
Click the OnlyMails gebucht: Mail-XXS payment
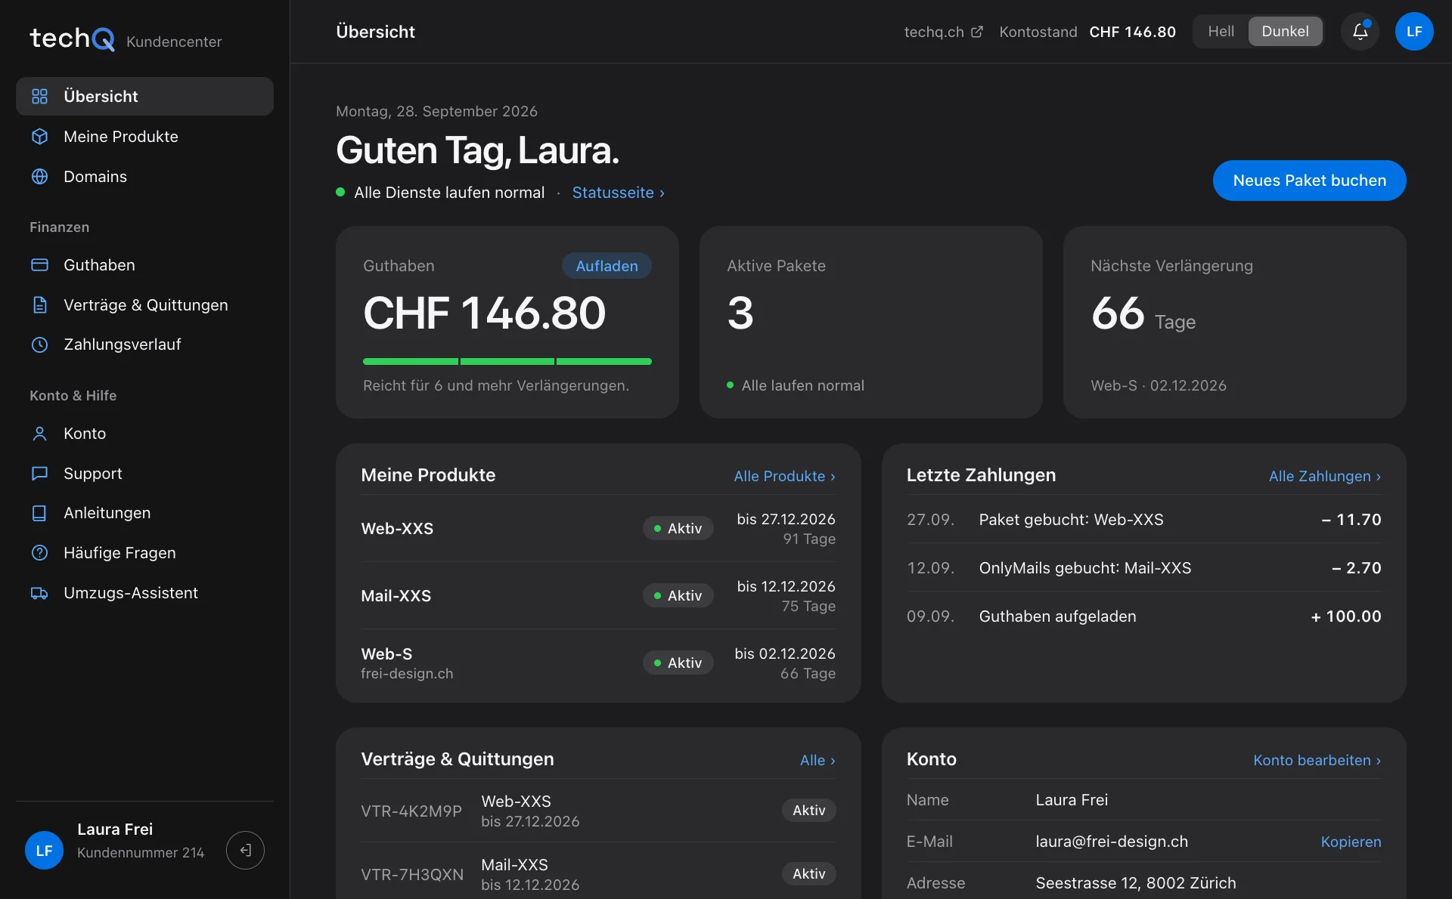click(1143, 568)
